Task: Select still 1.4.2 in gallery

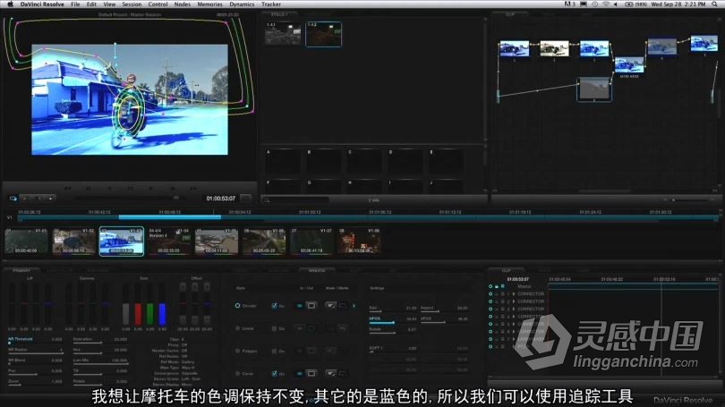Action: (x=324, y=34)
